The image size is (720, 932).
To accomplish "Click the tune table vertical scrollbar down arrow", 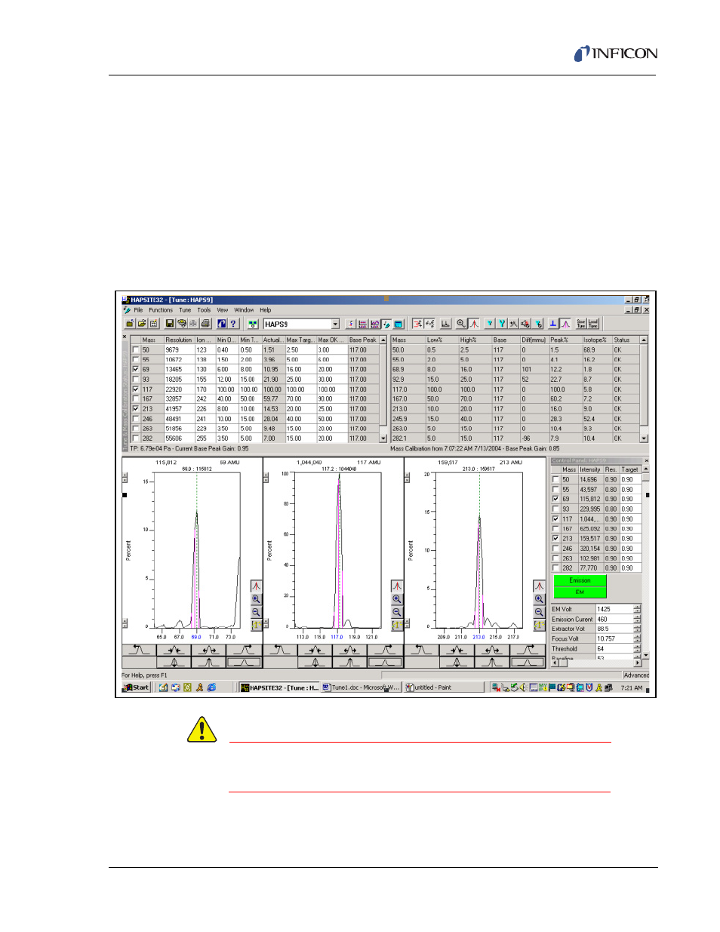I will point(383,438).
